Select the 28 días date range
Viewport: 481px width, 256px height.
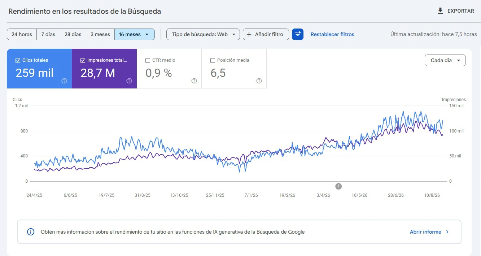point(73,34)
